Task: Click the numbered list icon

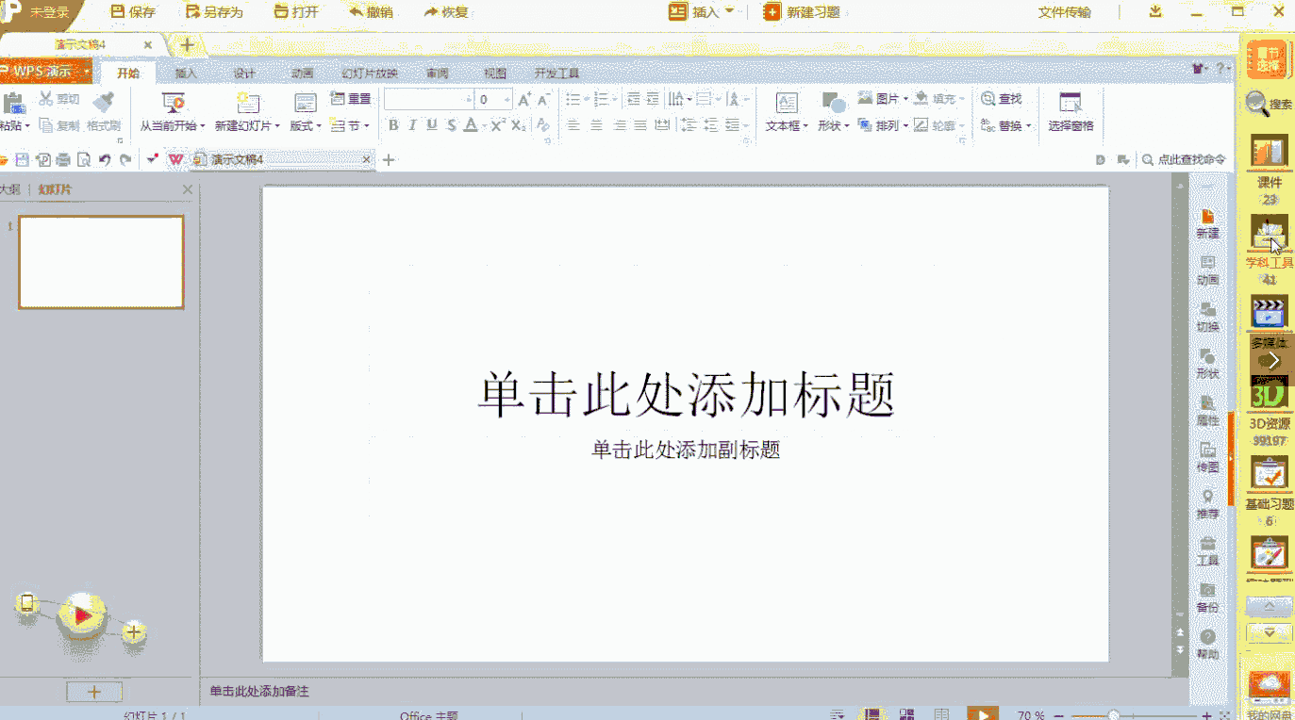Action: click(x=600, y=99)
